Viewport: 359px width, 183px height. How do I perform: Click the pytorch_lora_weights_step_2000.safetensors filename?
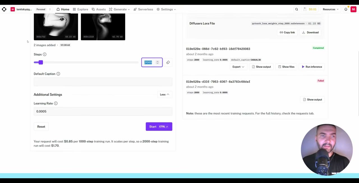278,24
